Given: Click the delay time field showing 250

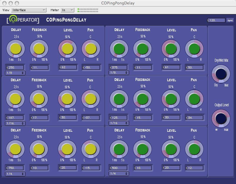Looking at the screenshot, I should (15, 68).
